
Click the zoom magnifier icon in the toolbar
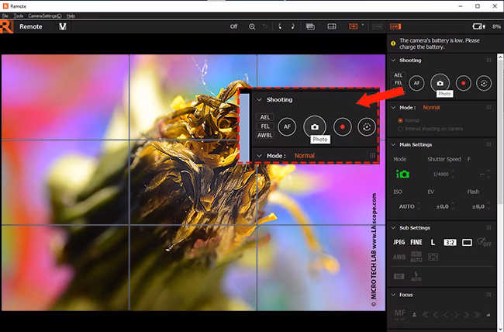coord(252,26)
